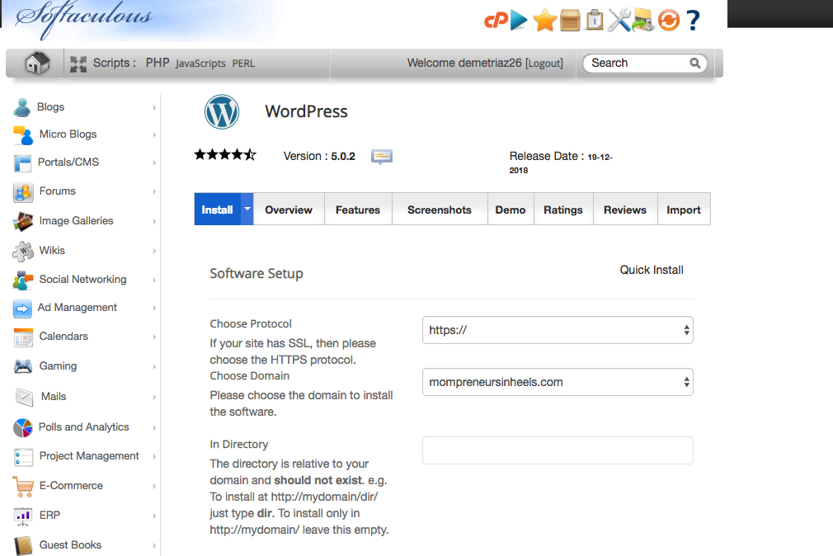Click the Ad Management arrow icon

22,309
